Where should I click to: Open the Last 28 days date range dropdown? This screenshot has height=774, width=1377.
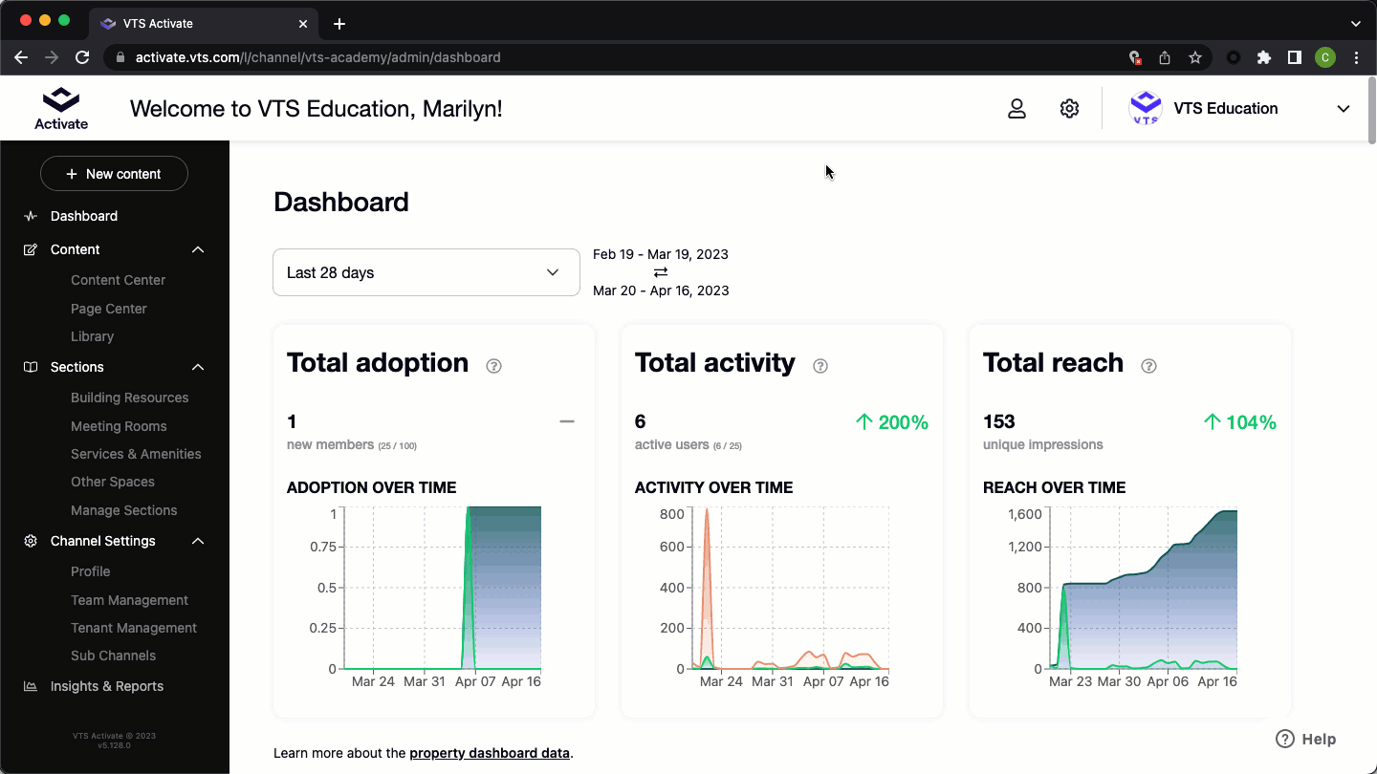[426, 272]
